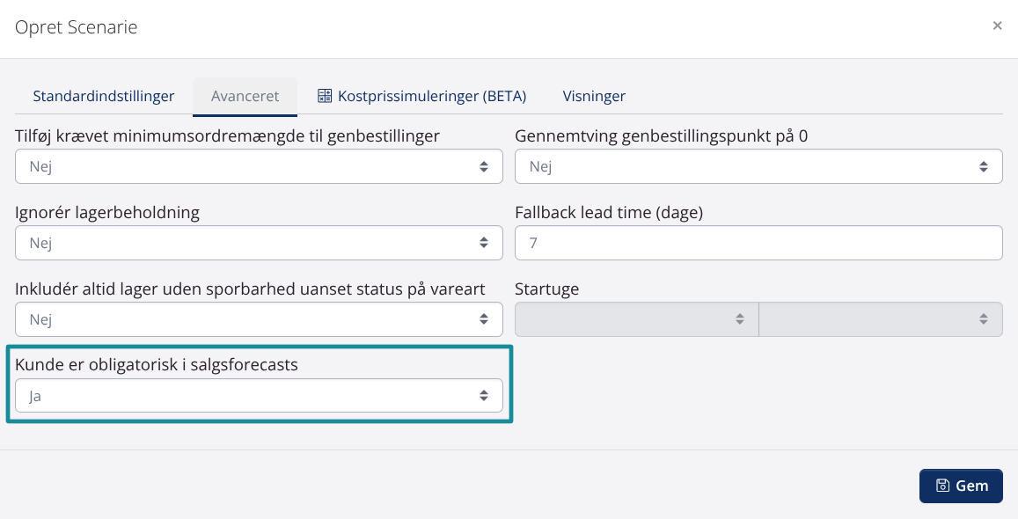The width and height of the screenshot is (1018, 519).
Task: Click the 'Kunde er obligatorisk i salgsforecasts' label
Action: click(157, 365)
